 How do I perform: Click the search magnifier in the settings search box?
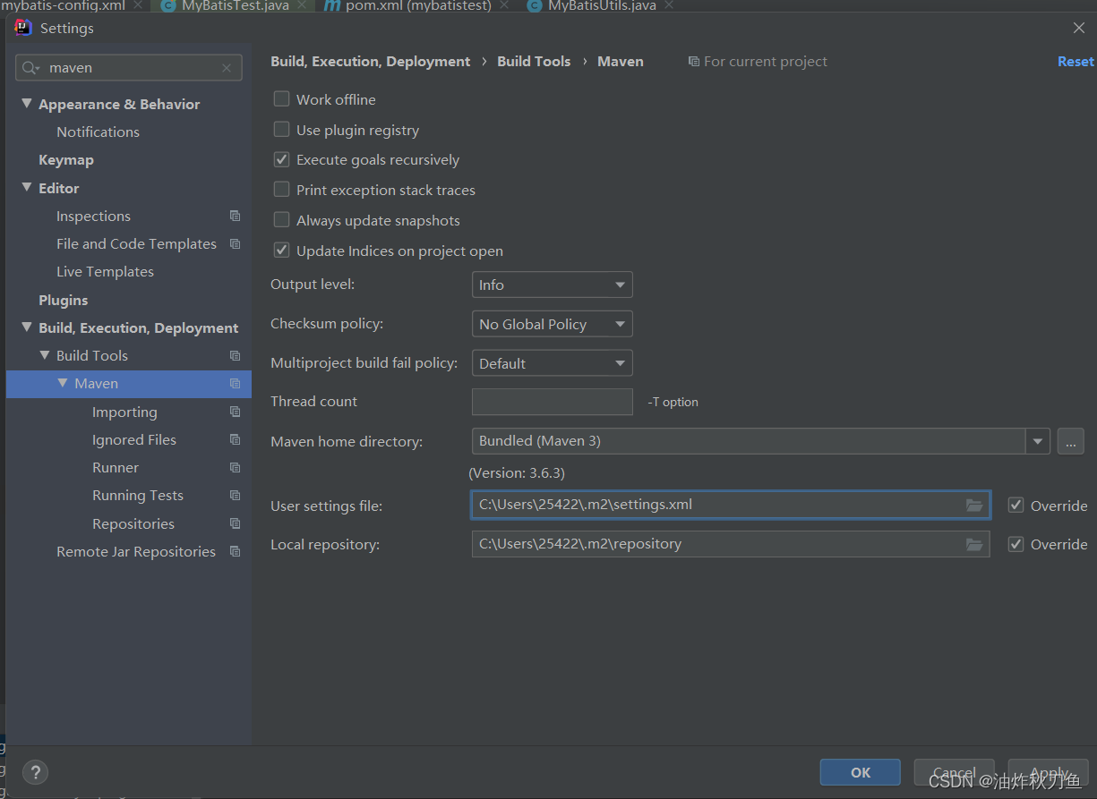28,67
